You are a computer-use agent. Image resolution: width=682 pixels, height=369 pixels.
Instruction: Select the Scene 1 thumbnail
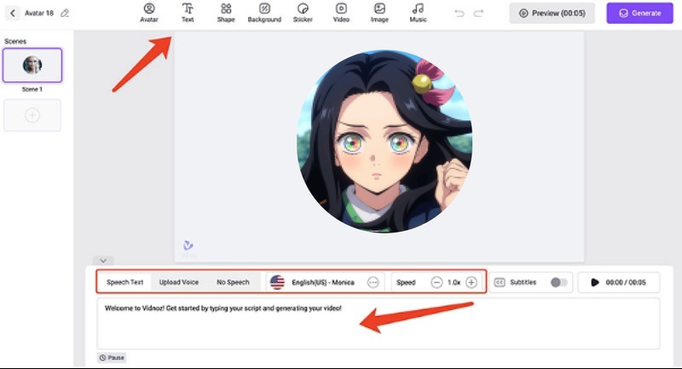tap(32, 66)
